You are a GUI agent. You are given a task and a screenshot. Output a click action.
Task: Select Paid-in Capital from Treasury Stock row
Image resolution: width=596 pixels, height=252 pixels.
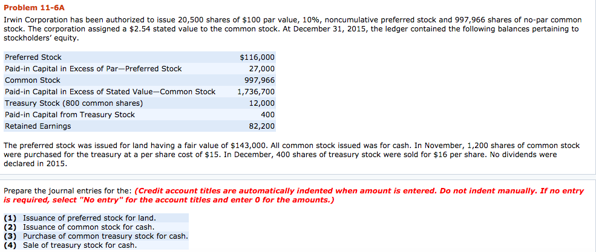[x=140, y=114]
